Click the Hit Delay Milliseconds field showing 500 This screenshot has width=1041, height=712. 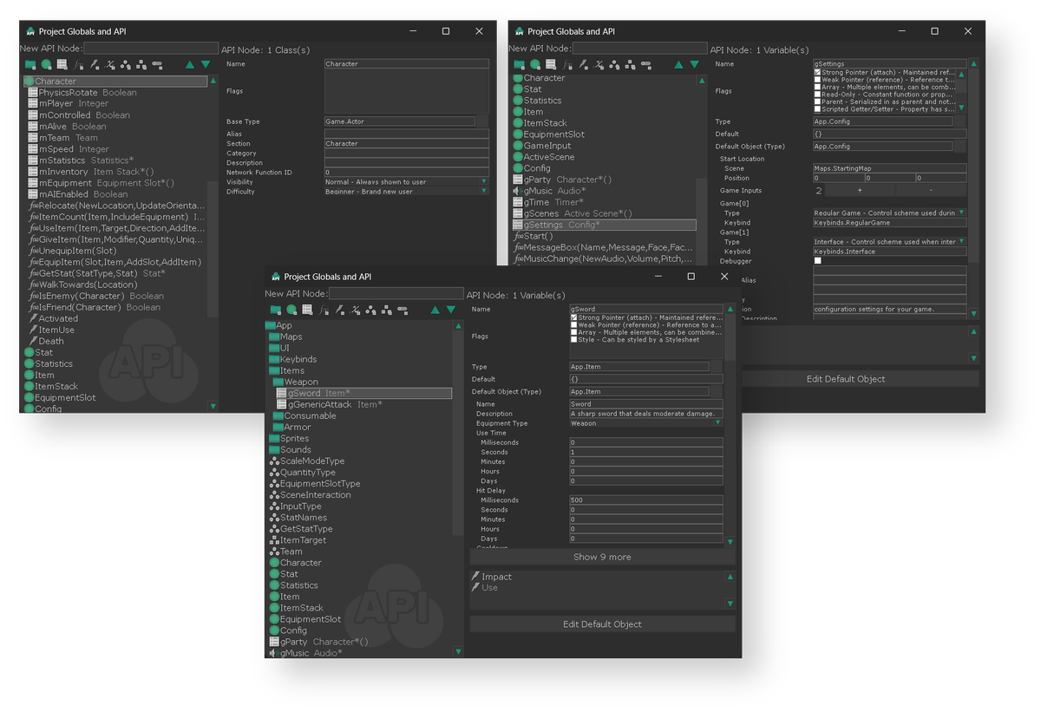tap(646, 500)
